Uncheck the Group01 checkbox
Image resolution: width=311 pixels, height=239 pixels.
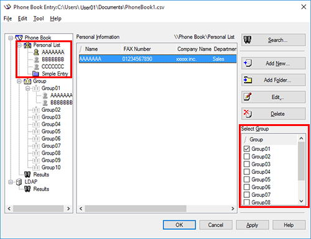[246, 149]
